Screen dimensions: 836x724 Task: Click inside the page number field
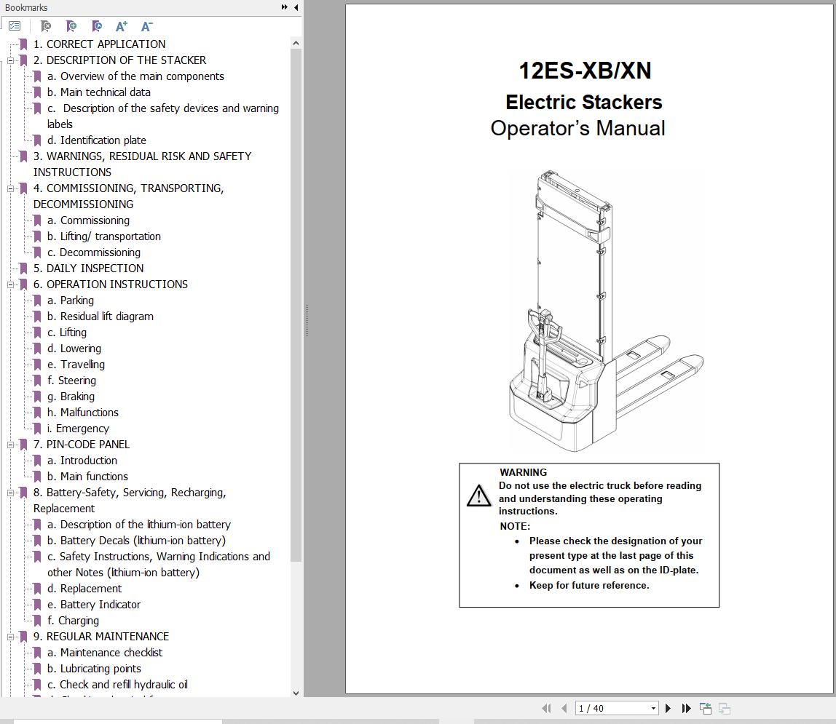(604, 707)
